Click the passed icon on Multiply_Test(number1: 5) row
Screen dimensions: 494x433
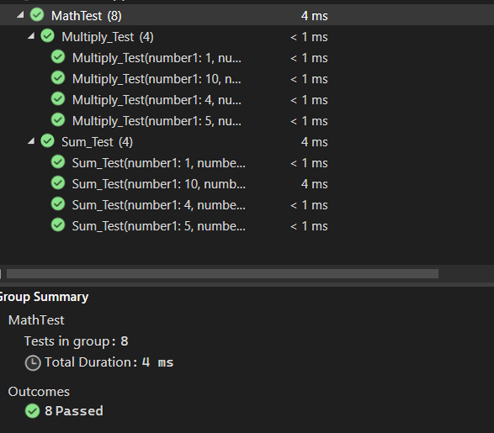pos(58,120)
